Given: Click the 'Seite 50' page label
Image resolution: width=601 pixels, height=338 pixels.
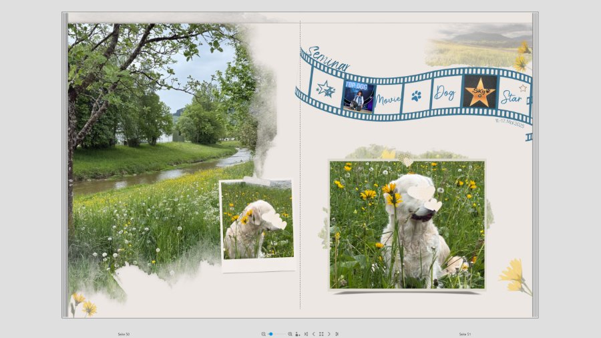Looking at the screenshot, I should [124, 334].
